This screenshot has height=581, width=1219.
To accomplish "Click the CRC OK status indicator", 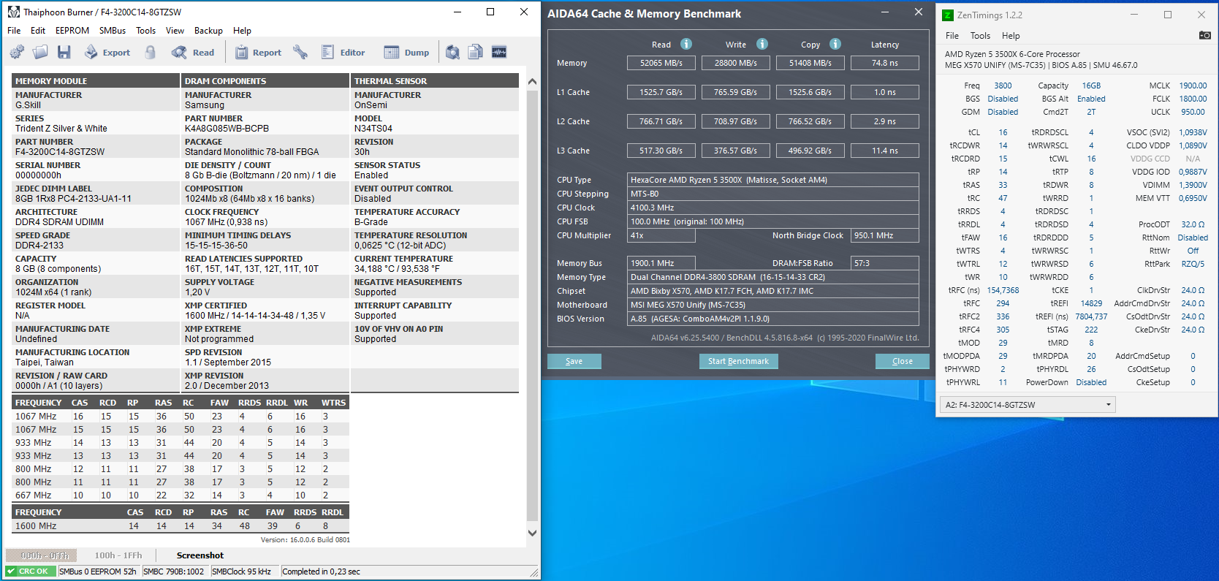I will (x=31, y=571).
